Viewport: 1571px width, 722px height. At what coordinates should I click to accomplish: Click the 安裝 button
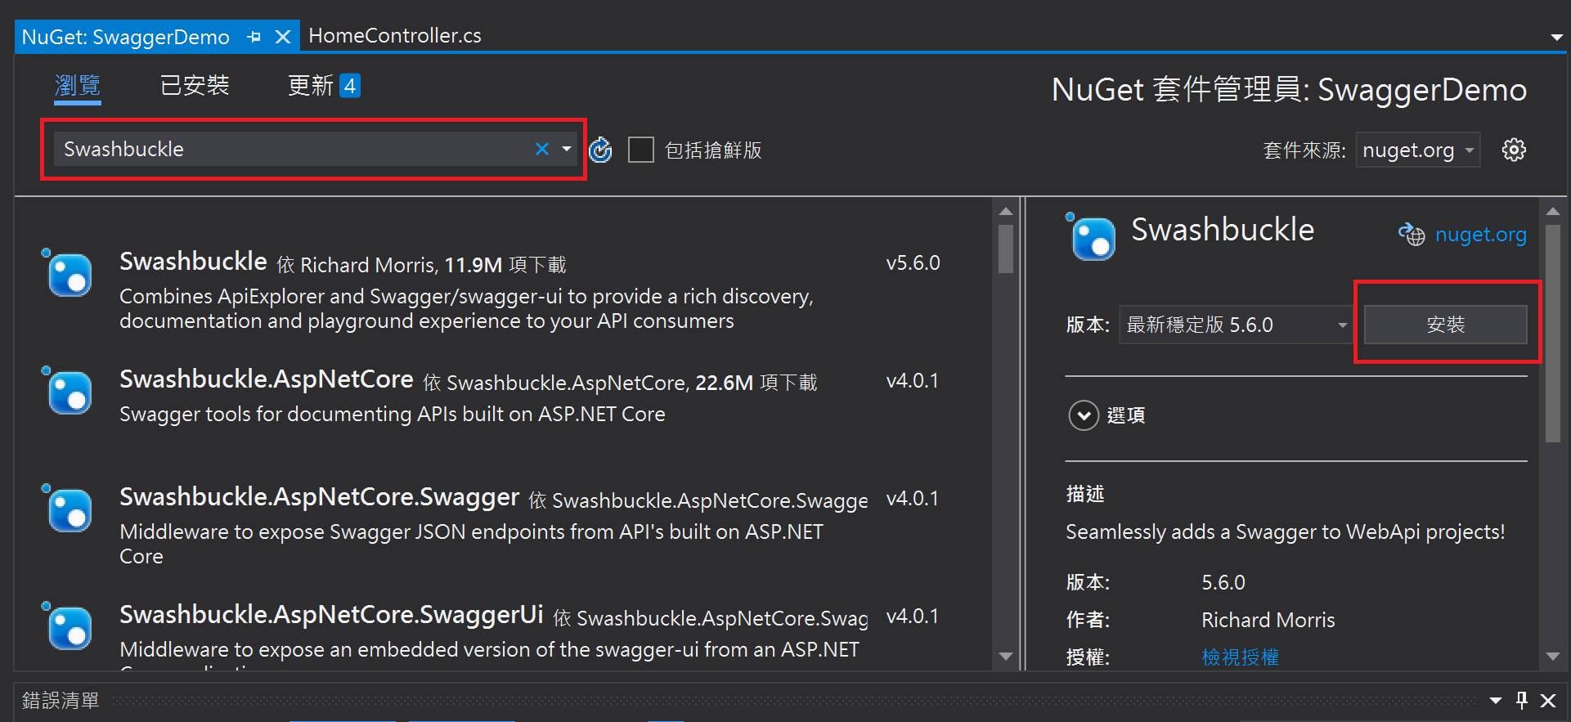pos(1445,325)
